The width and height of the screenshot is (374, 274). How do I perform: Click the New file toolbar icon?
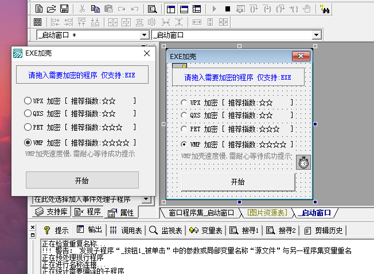pos(39,9)
